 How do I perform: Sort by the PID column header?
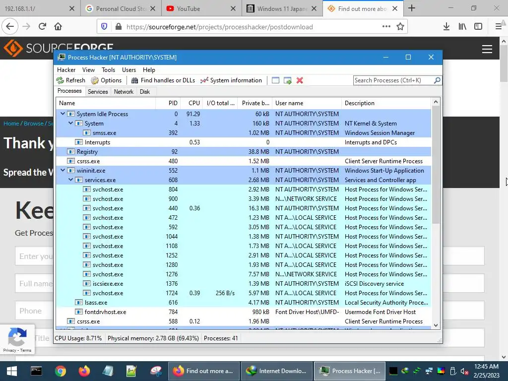[168, 103]
